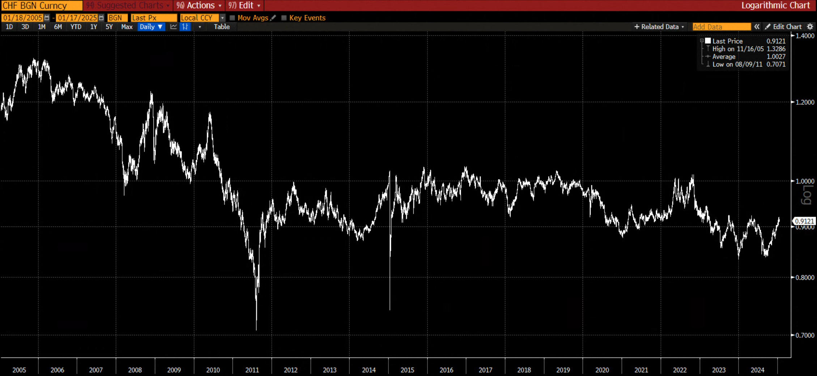Click the 2005 x-axis year label

tap(19, 370)
